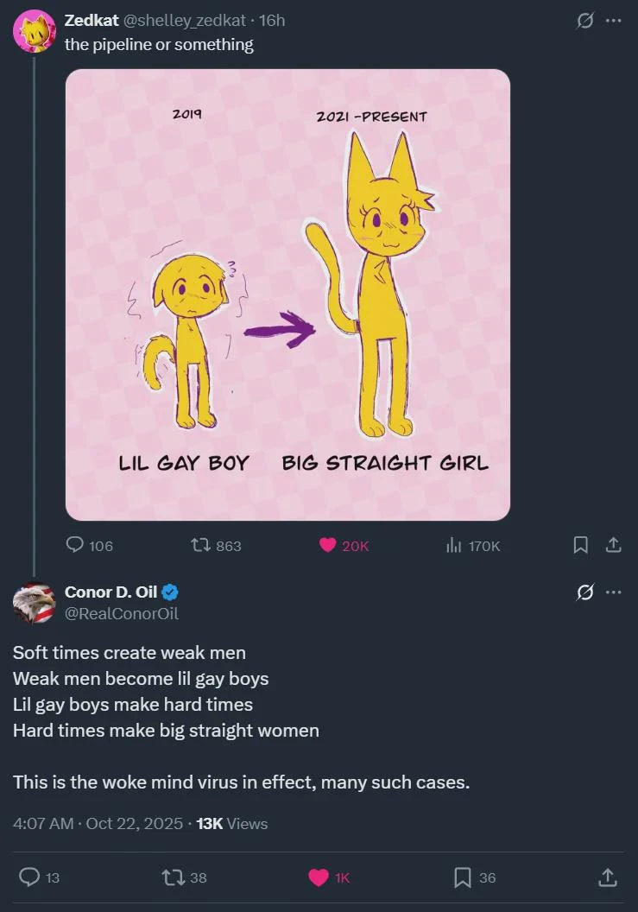
Task: Open Zedkat's profile avatar
Action: pos(35,32)
